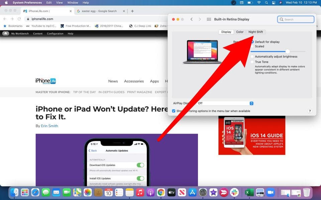Click the brightness slider handle
Image resolution: width=321 pixels, height=200 pixels.
pyautogui.click(x=288, y=51)
